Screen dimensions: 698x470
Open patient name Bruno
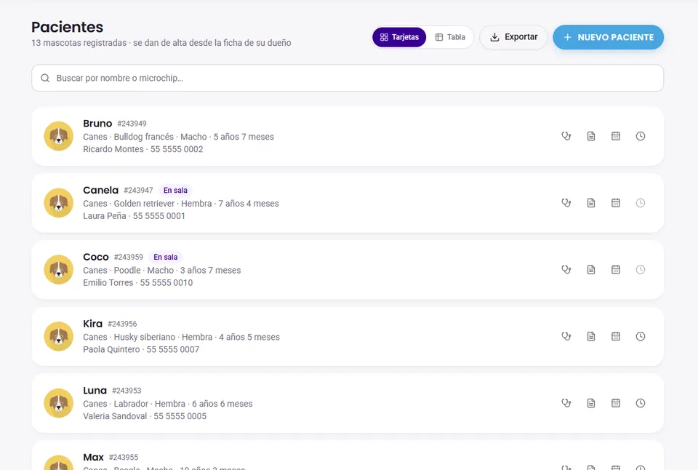tap(97, 124)
